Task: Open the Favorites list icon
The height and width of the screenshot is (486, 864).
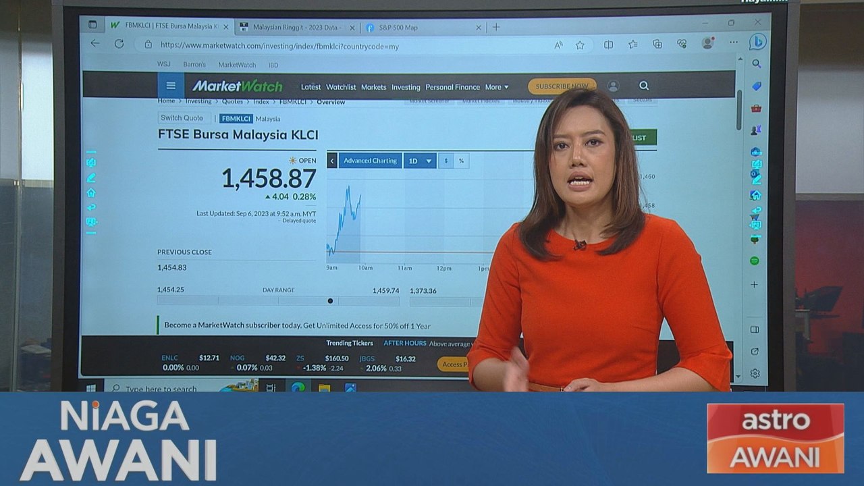Action: click(632, 45)
